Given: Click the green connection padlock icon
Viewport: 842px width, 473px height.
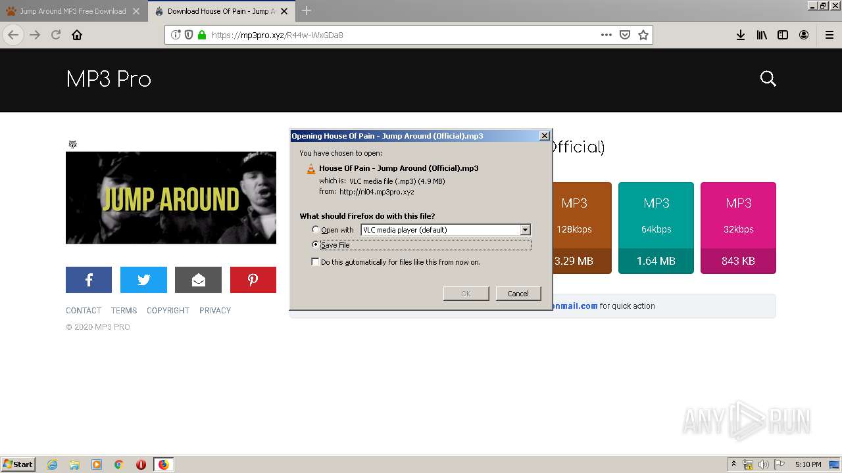Looking at the screenshot, I should [x=202, y=35].
